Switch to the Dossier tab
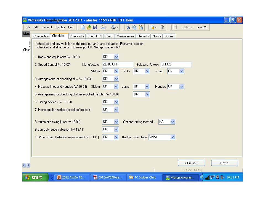Image resolution: width=265 pixels, height=198 pixels. [x=169, y=36]
